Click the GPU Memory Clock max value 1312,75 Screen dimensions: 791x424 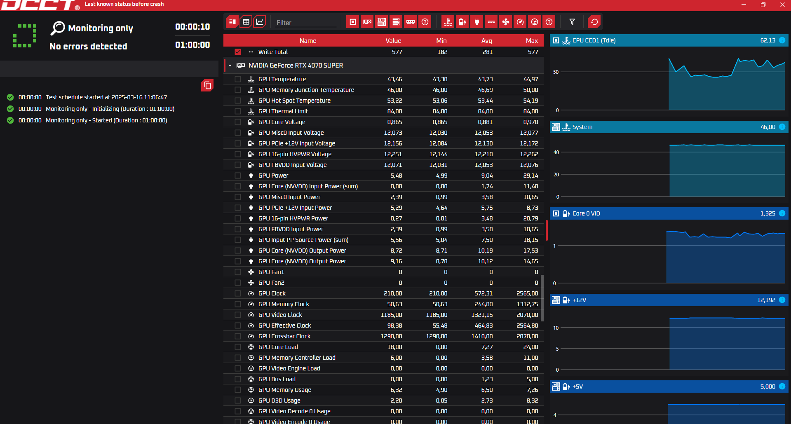(527, 304)
